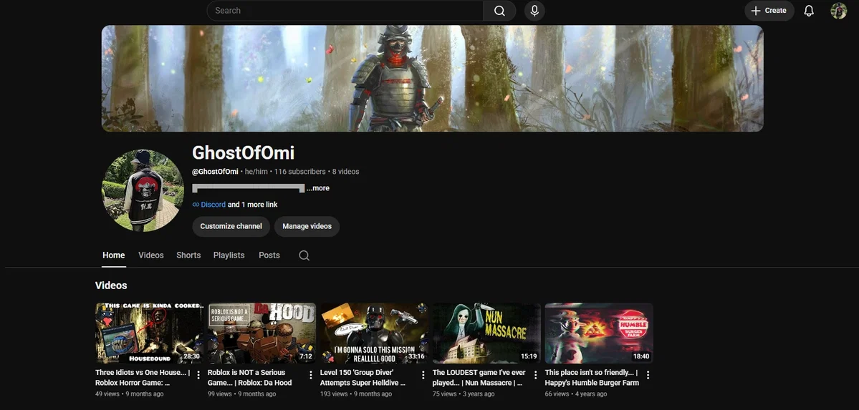Click the GhostOfOmi channel profile picture
This screenshot has width=859, height=410.
(143, 190)
